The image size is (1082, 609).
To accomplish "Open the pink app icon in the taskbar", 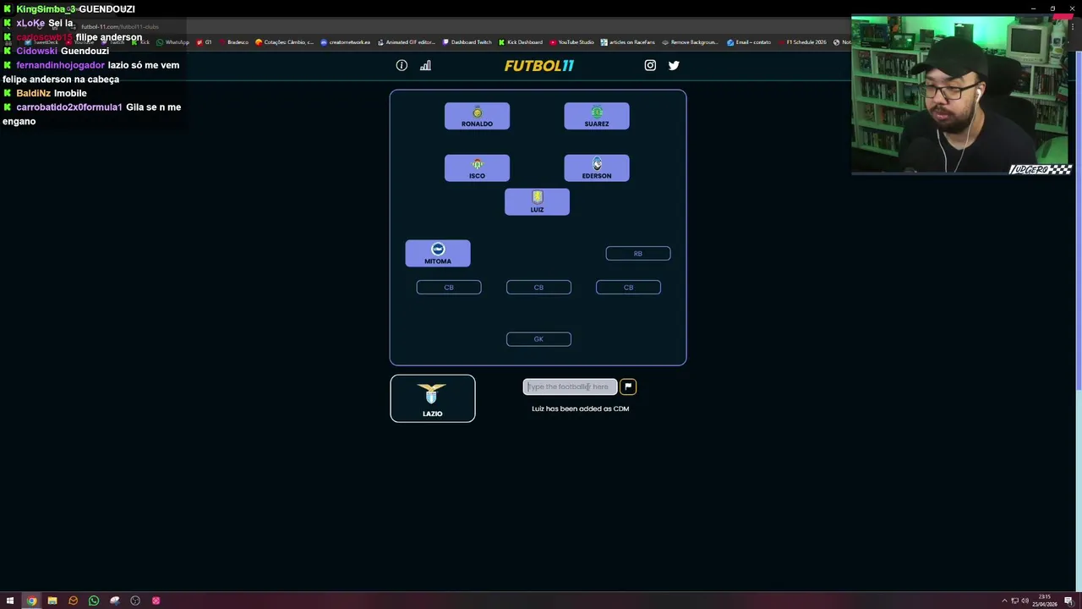I will click(x=156, y=601).
